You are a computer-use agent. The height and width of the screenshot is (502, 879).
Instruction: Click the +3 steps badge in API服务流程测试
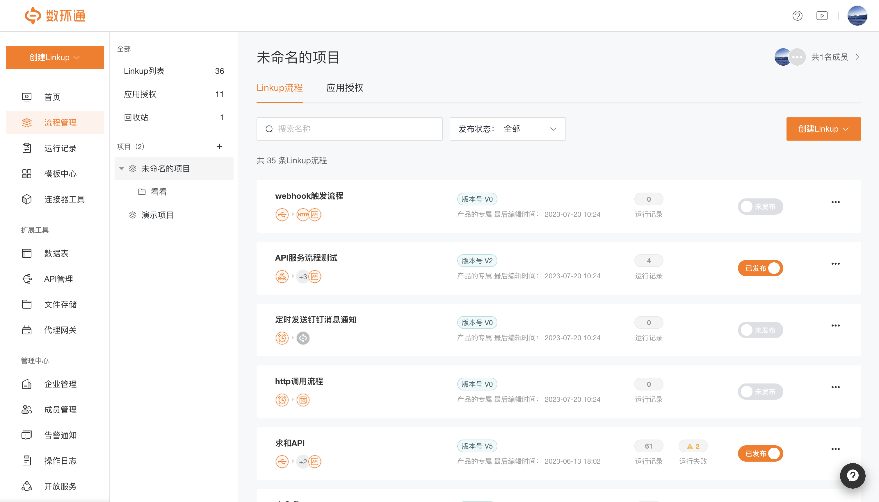(303, 277)
